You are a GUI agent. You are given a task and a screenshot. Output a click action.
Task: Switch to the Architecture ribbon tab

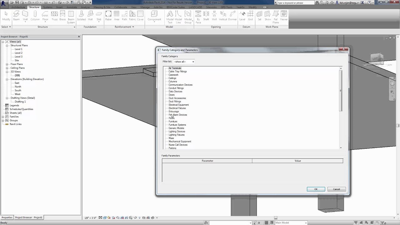pyautogui.click(x=18, y=7)
